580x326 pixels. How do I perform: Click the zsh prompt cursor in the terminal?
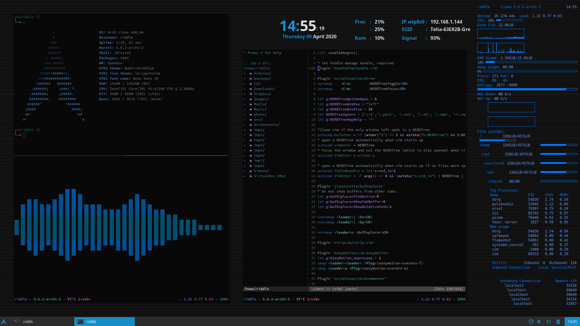[x=24, y=135]
